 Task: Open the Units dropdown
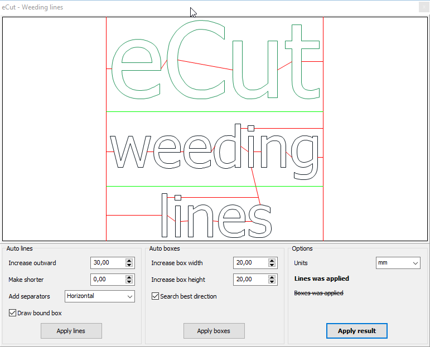[x=398, y=263]
